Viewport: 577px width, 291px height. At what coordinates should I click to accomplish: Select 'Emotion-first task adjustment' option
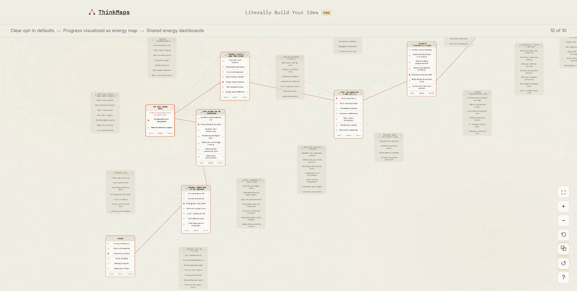[148, 120]
